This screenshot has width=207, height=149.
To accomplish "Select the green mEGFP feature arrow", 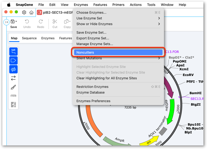I will 171,111.
